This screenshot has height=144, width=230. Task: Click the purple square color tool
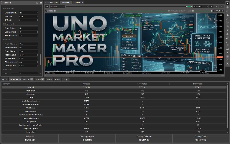click(227, 56)
